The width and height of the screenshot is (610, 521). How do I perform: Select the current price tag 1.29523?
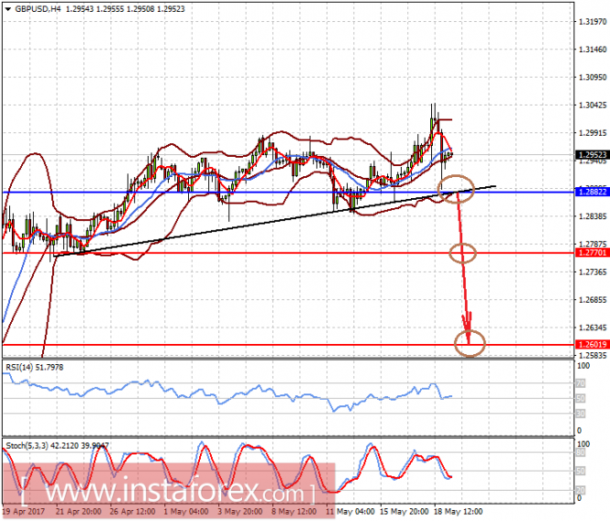tap(592, 155)
